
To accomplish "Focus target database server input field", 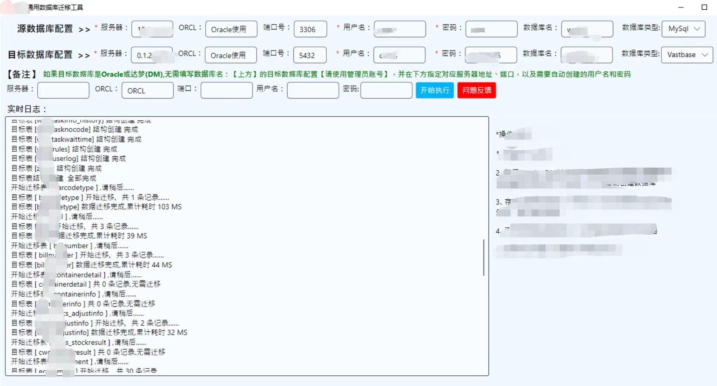I will [152, 55].
